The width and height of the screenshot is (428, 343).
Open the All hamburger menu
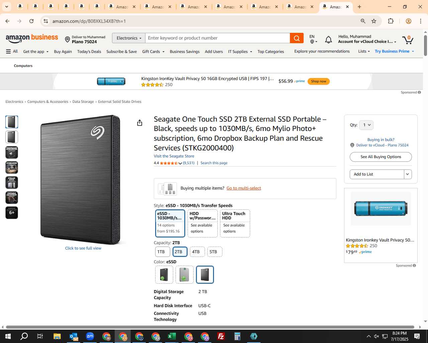12,51
